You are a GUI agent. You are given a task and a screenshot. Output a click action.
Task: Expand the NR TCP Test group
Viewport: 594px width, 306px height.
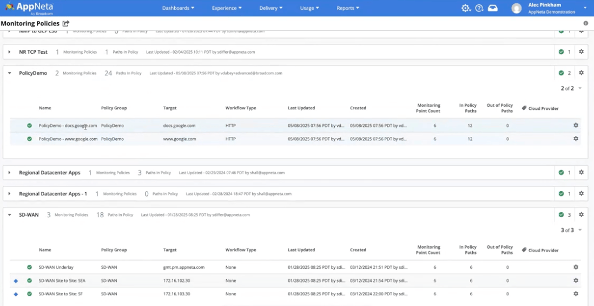pyautogui.click(x=9, y=52)
